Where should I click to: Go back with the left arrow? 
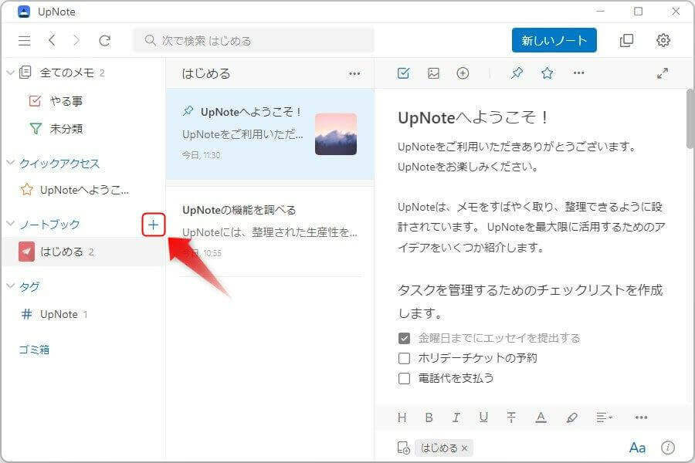click(52, 41)
